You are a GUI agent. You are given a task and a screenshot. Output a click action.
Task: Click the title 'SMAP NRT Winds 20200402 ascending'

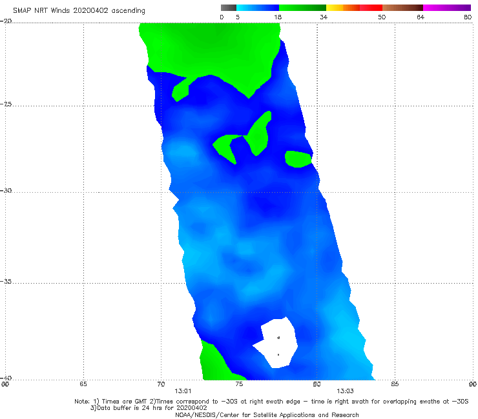(x=79, y=10)
